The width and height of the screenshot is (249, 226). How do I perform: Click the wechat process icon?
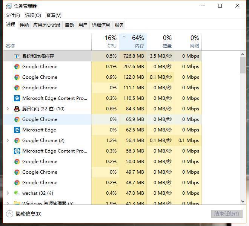(x=17, y=193)
